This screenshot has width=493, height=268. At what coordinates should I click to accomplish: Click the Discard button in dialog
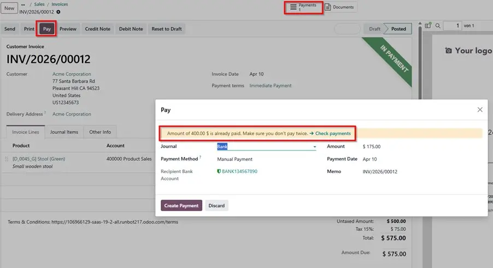216,206
